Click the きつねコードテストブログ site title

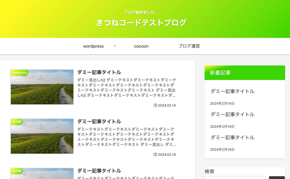[141, 23]
